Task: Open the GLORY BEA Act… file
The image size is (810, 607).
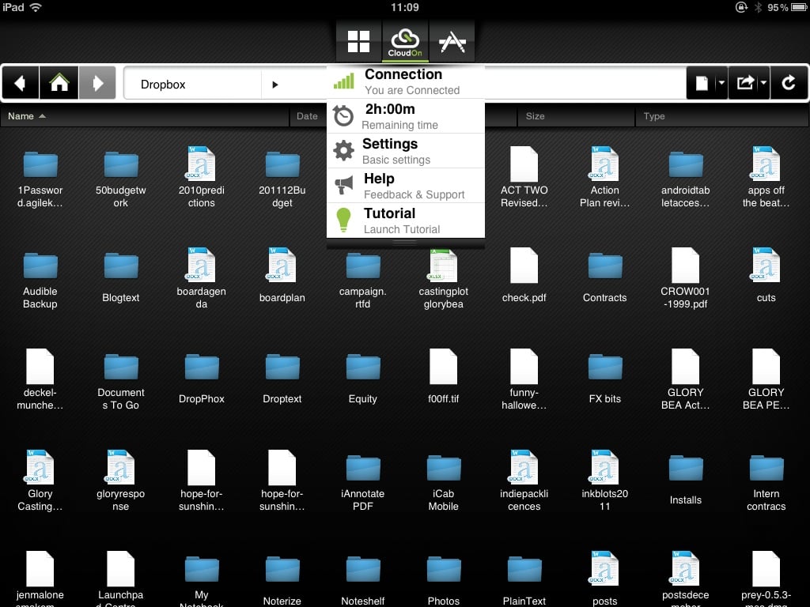Action: 686,380
